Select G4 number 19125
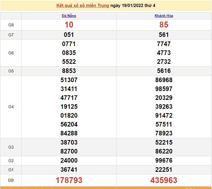The width and height of the screenshot is (212, 189). [69, 107]
